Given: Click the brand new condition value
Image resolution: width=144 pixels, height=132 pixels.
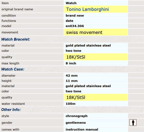Looking at the screenshot, I should 75,16.
